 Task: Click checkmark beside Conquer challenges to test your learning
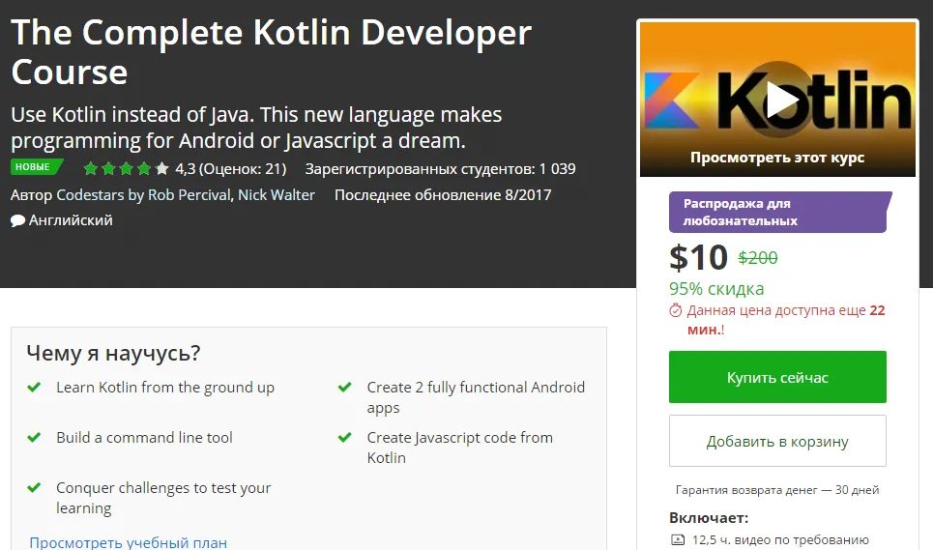34,488
